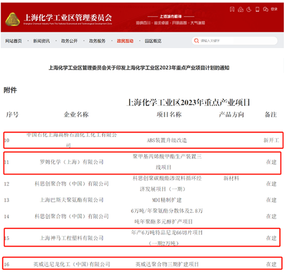Image resolution: width=288 pixels, height=272 pixels.
Task: Click the 上海化学工业区管理委员会 site title
Action: tap(68, 18)
